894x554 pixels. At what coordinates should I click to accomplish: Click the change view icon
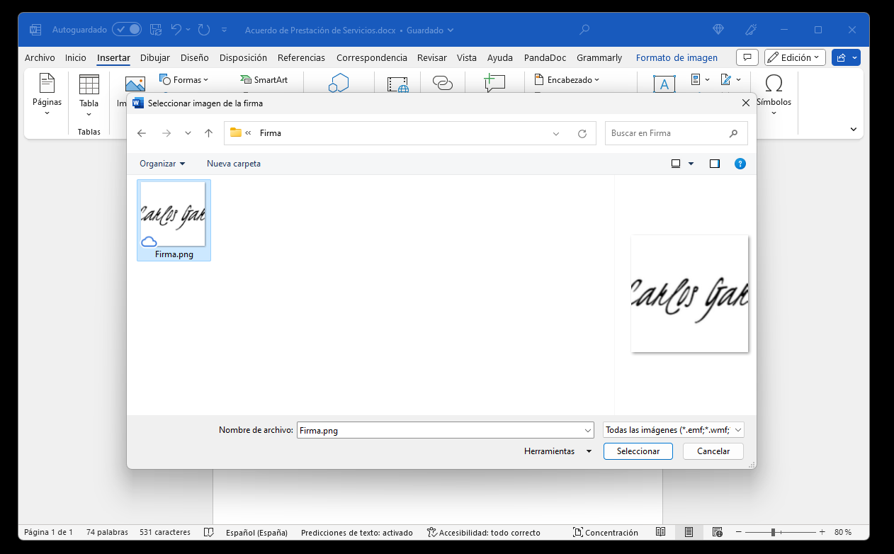(676, 164)
